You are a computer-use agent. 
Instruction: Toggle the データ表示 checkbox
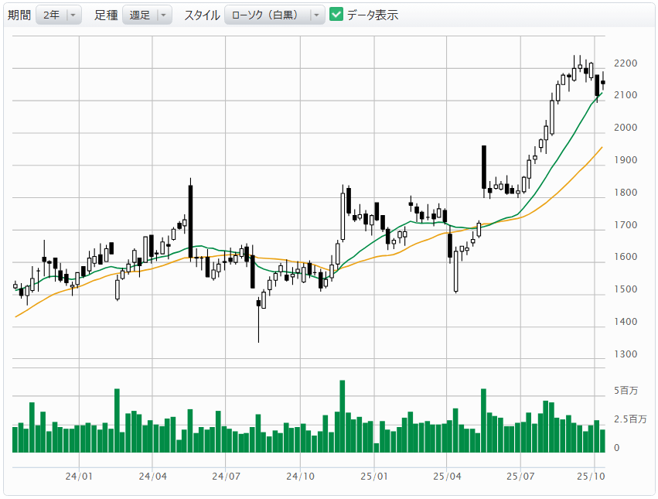(x=336, y=15)
